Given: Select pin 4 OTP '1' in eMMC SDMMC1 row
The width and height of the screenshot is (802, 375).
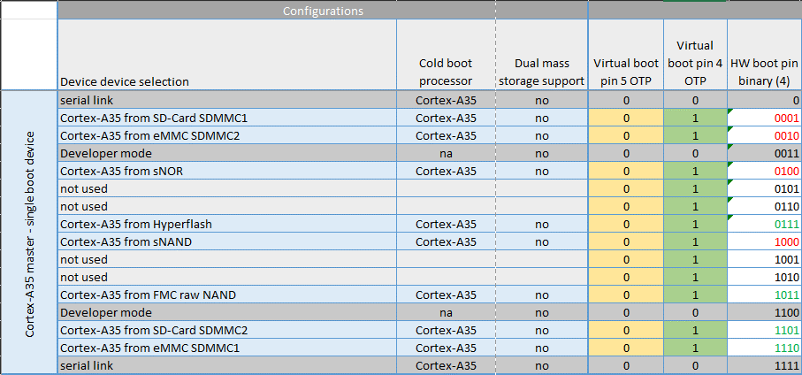Looking at the screenshot, I should tap(695, 348).
